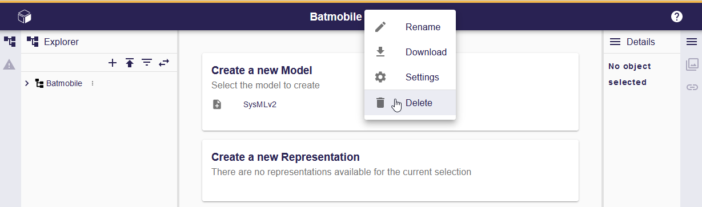Open the validation warning triangle icon

click(x=9, y=64)
